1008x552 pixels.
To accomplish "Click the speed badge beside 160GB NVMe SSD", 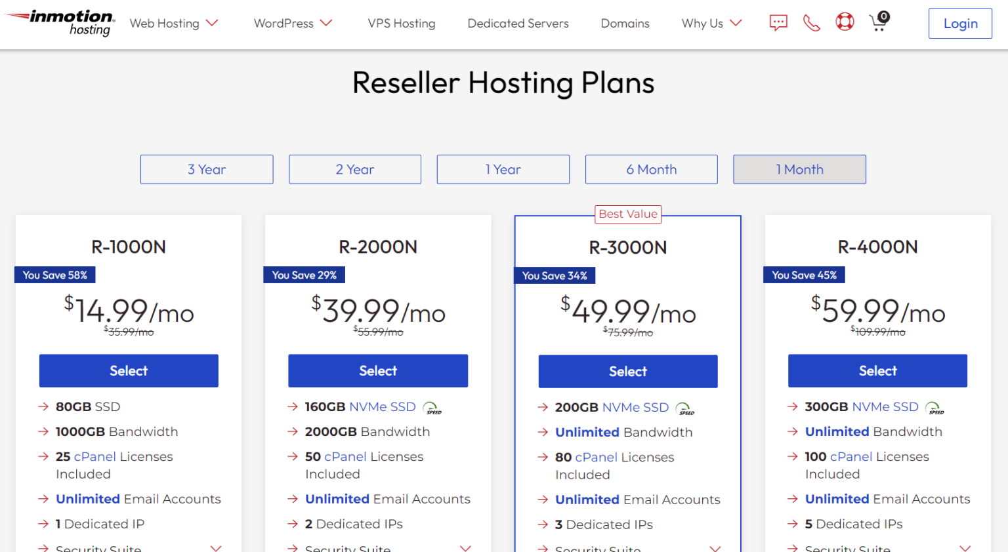I will (432, 408).
